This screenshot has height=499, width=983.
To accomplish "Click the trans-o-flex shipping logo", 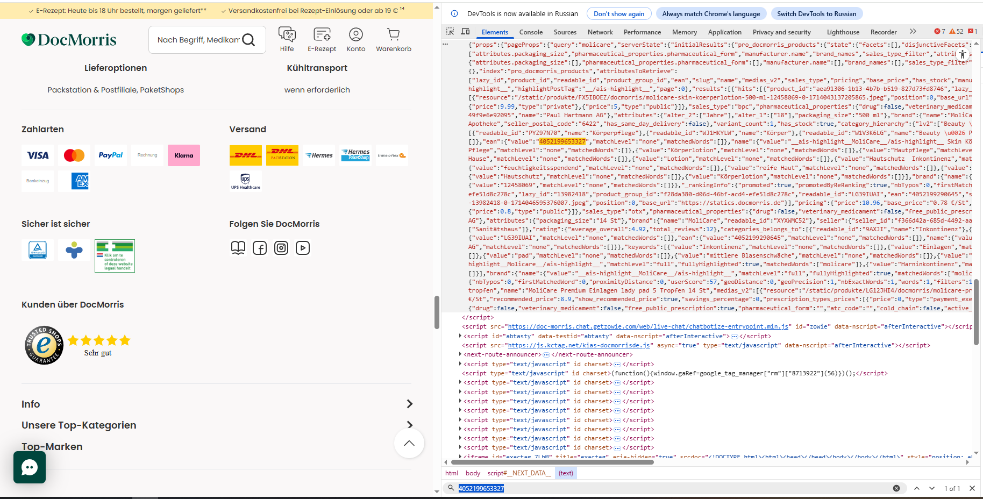I will click(x=391, y=155).
